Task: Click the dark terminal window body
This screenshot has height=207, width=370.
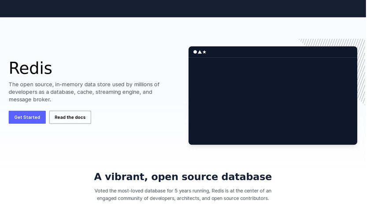Action: coord(273,101)
